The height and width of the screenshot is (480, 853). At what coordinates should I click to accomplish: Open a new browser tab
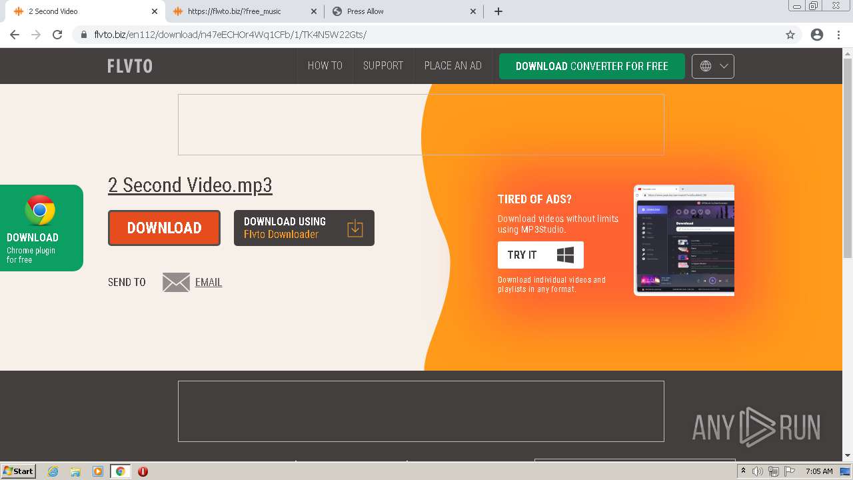point(498,11)
